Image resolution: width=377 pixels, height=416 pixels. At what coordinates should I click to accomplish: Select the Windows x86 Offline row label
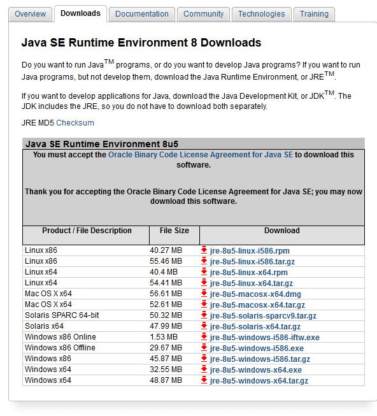(x=60, y=348)
